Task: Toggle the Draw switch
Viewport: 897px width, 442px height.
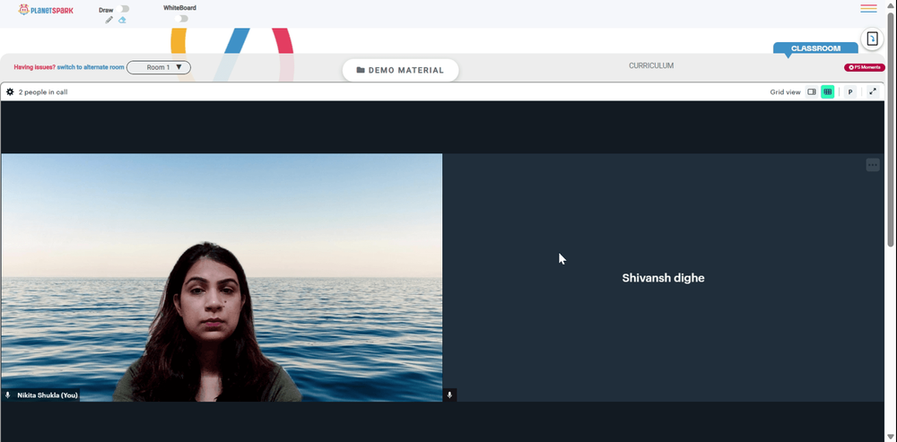Action: pyautogui.click(x=122, y=9)
